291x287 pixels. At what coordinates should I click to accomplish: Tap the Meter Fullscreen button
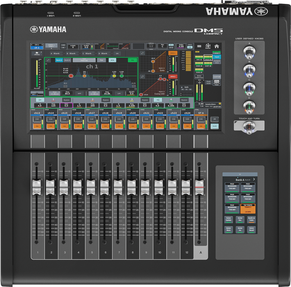click(x=199, y=77)
